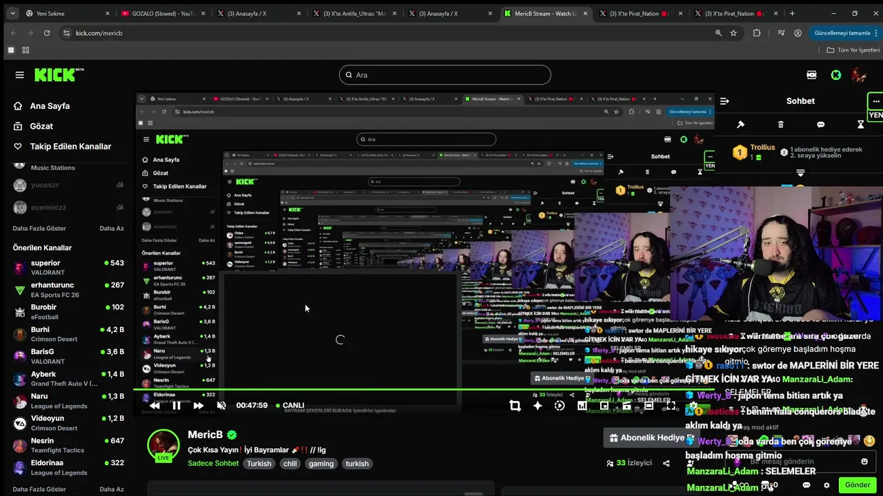Open chat settings gear icon

826,485
